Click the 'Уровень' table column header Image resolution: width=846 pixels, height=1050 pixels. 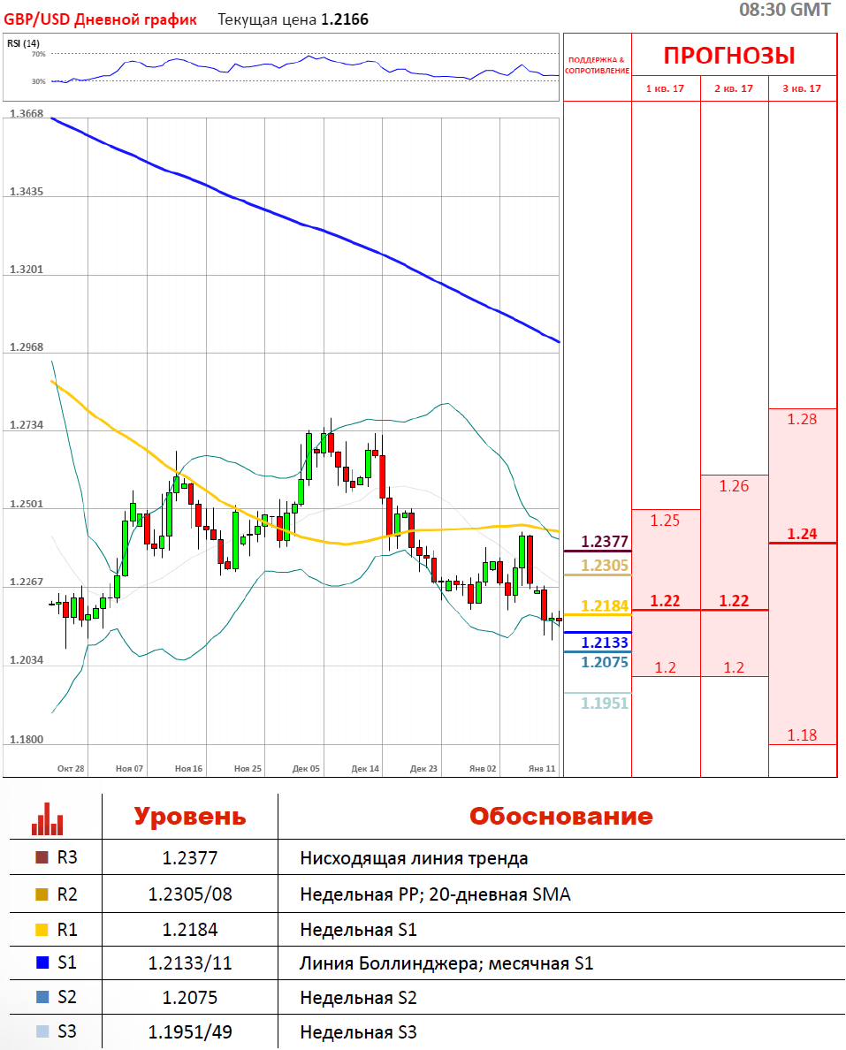[x=190, y=816]
